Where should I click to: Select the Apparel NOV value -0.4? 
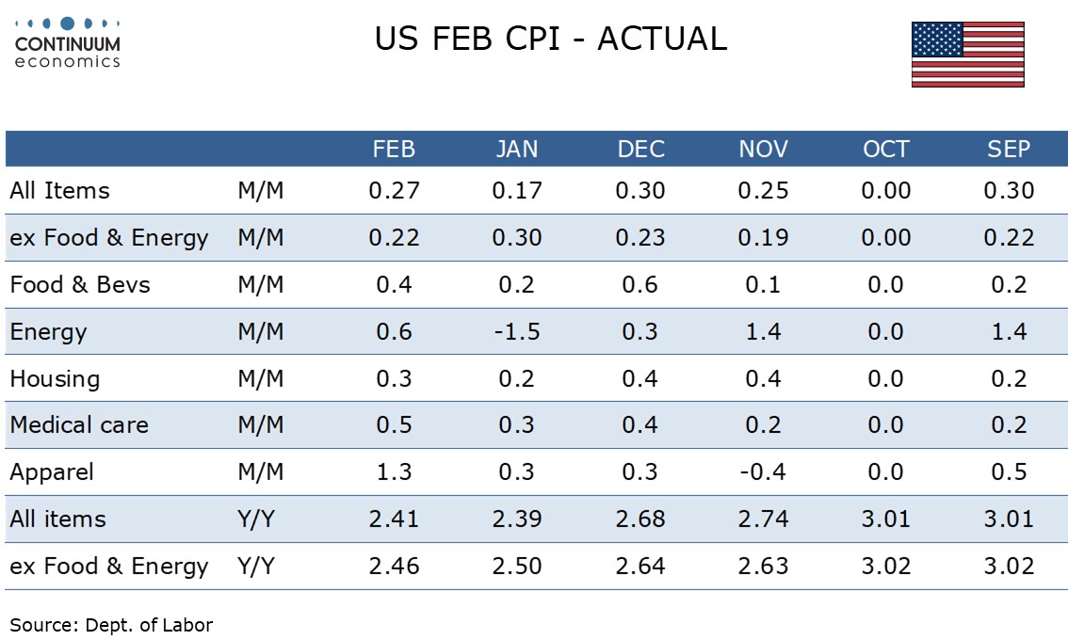(x=761, y=472)
